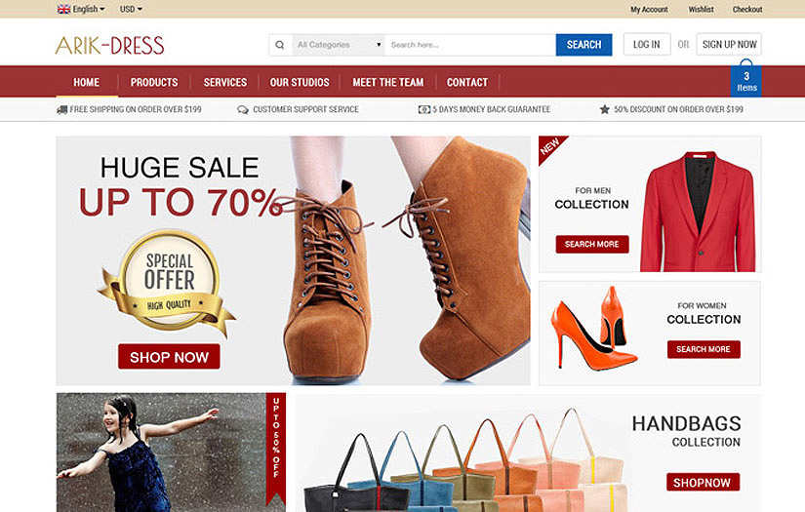
Task: Click the 50% discount star icon
Action: point(604,109)
